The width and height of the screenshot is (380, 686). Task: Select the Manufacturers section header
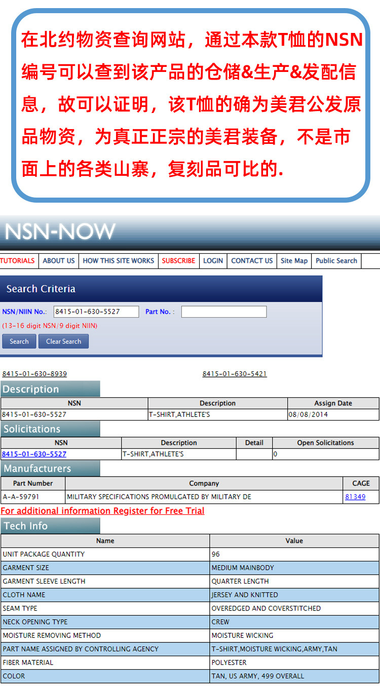[x=50, y=468]
